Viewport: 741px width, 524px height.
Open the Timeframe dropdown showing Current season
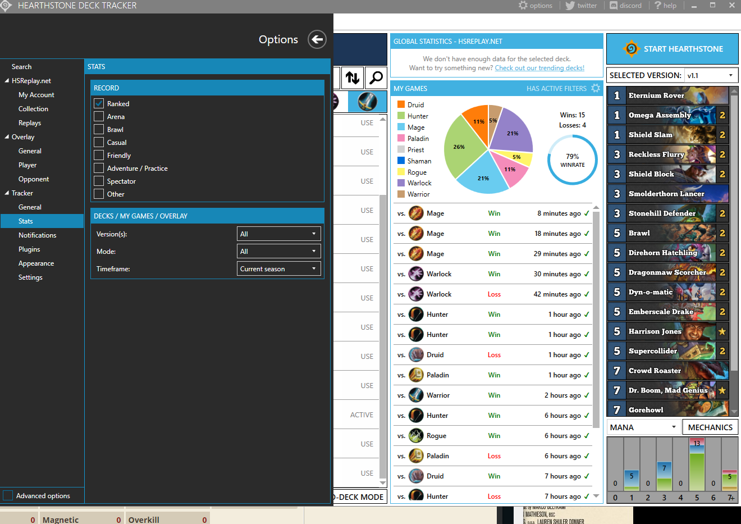(279, 268)
